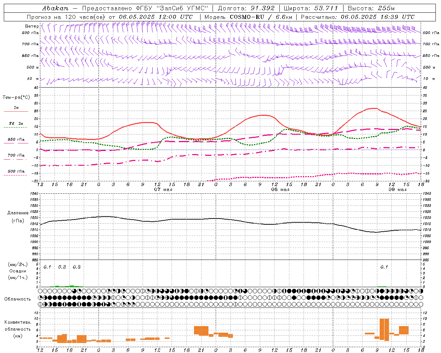The image size is (441, 353).
Task: Click the left "1040" pressure axis value
Action: (x=34, y=193)
